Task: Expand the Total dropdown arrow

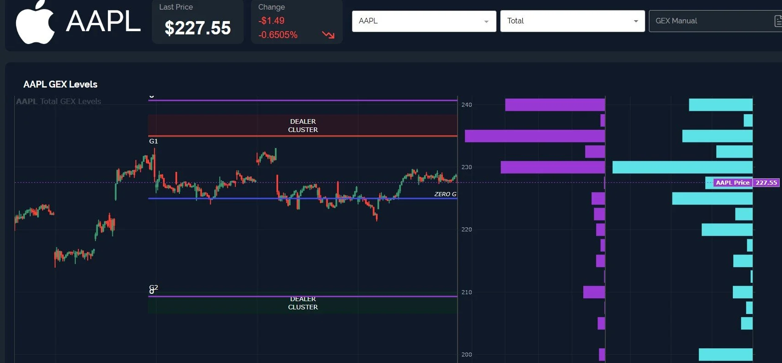Action: (x=636, y=22)
